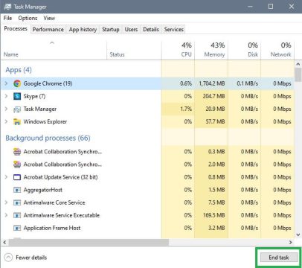The height and width of the screenshot is (268, 302).
Task: Open the Options menu
Action: (x=28, y=18)
